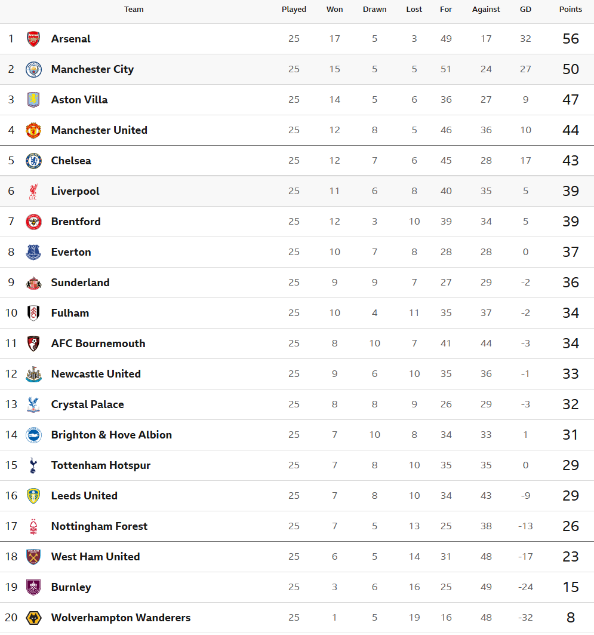
Task: Click the Played column header
Action: coord(294,10)
